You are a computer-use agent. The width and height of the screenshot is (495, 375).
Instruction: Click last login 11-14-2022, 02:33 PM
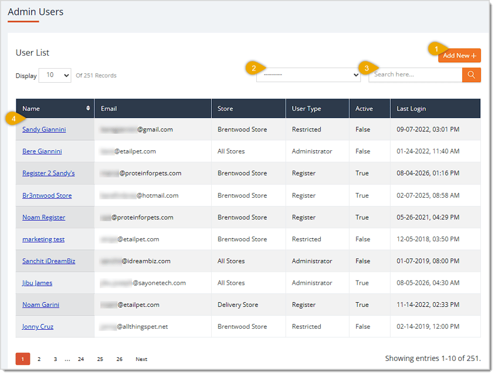[x=428, y=305]
